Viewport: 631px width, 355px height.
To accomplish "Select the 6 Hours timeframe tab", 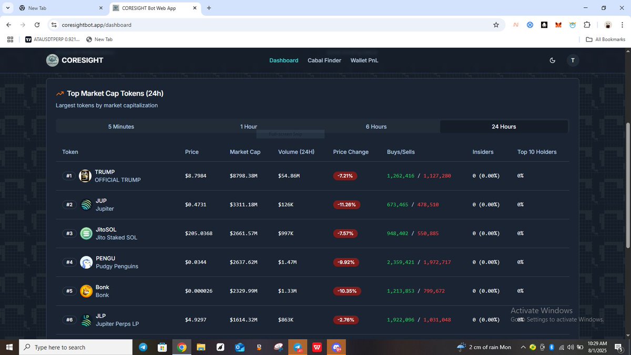I will coord(376,127).
